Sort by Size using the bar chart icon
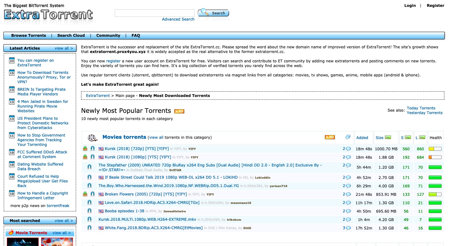 (x=388, y=137)
